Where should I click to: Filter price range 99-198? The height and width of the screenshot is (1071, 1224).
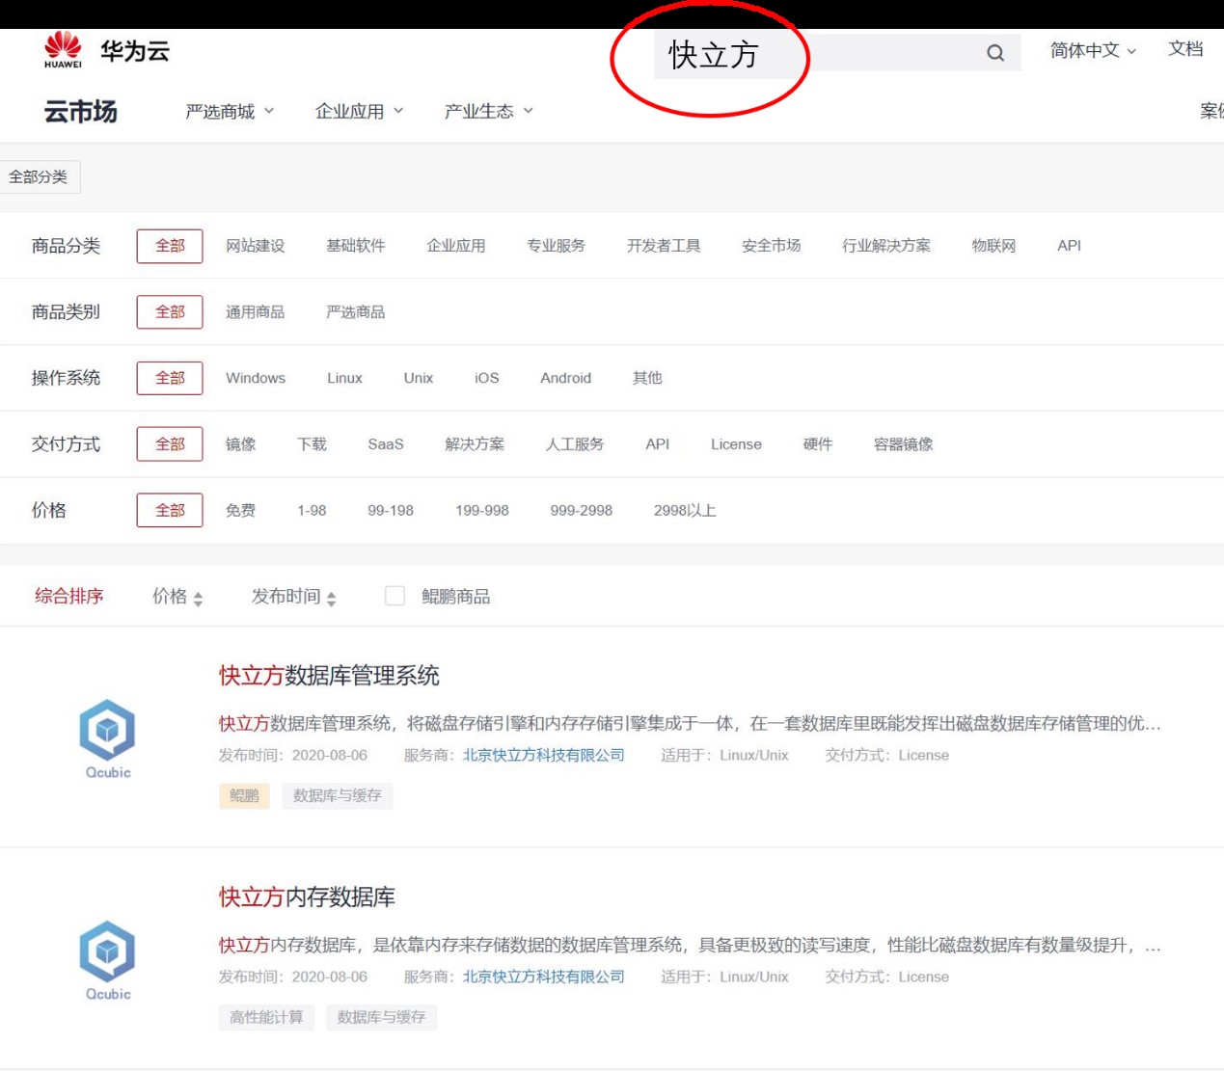pos(391,511)
